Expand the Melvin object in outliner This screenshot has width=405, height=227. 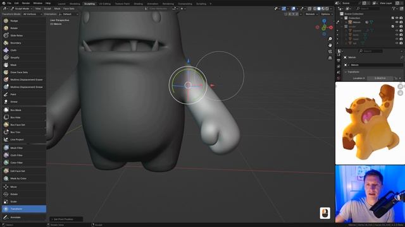346,23
